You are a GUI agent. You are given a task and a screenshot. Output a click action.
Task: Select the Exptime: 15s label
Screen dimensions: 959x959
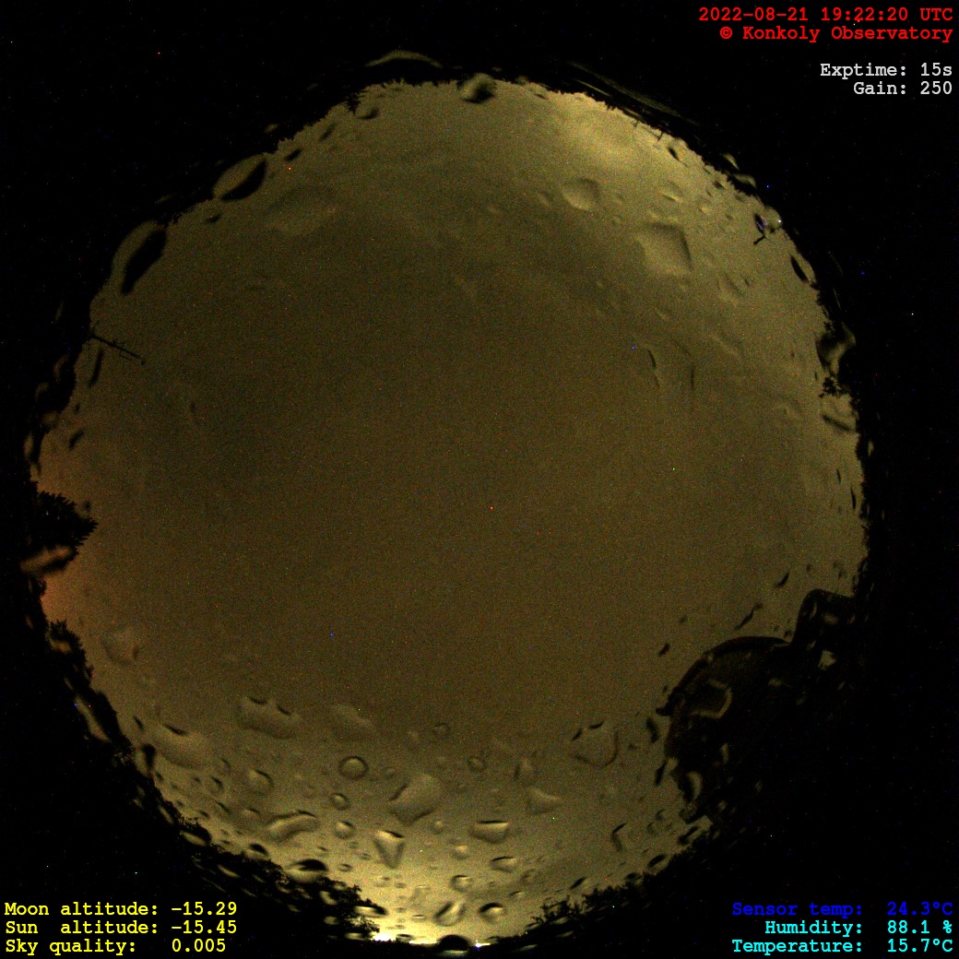click(885, 70)
